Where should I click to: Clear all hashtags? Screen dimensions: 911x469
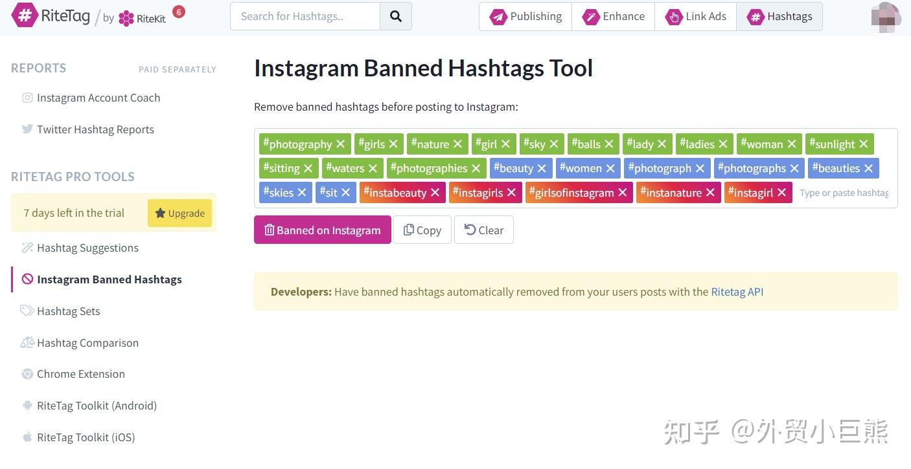click(483, 230)
